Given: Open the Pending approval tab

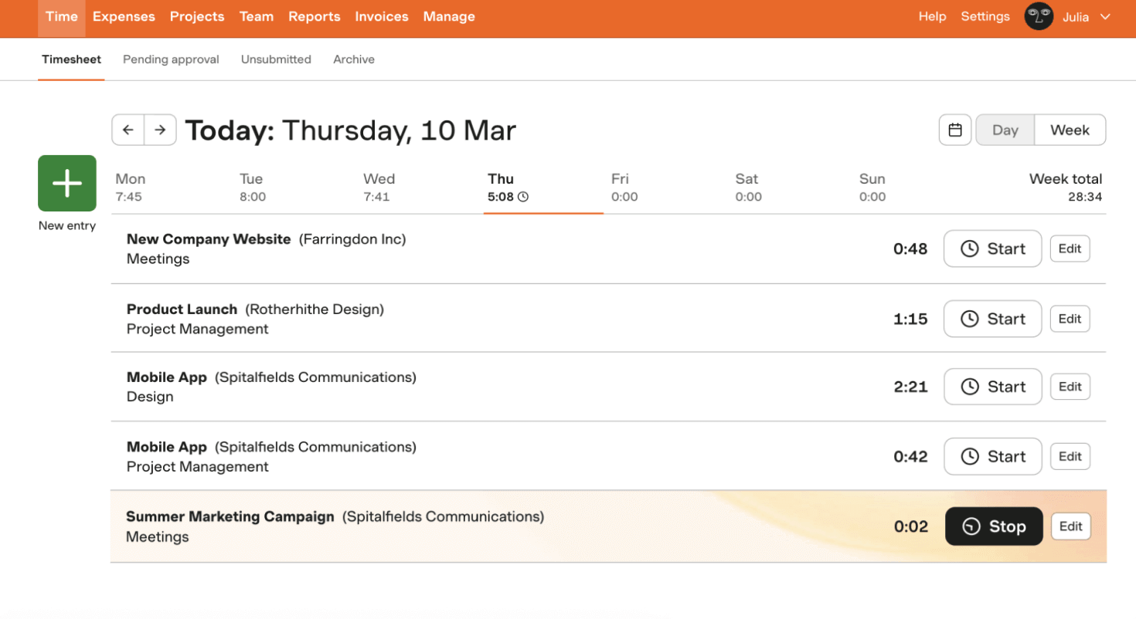Looking at the screenshot, I should (x=171, y=59).
